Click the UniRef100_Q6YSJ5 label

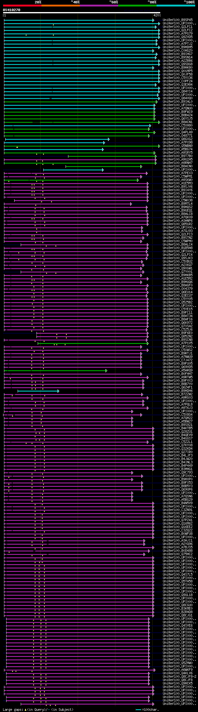178,119
